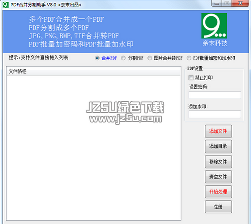This screenshot has width=251, height=224.
Task: Click the 移除文件 button
Action: (218, 162)
